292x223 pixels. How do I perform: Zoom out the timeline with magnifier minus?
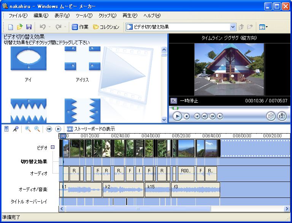point(37,129)
